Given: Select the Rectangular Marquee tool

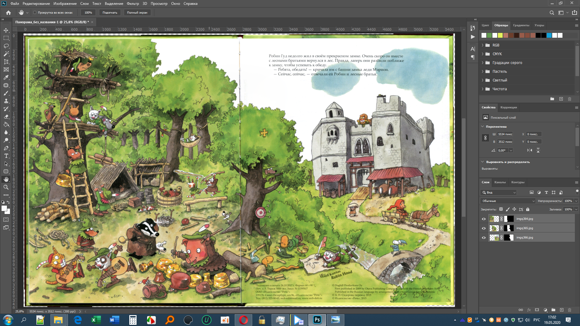Looking at the screenshot, I should 6,38.
